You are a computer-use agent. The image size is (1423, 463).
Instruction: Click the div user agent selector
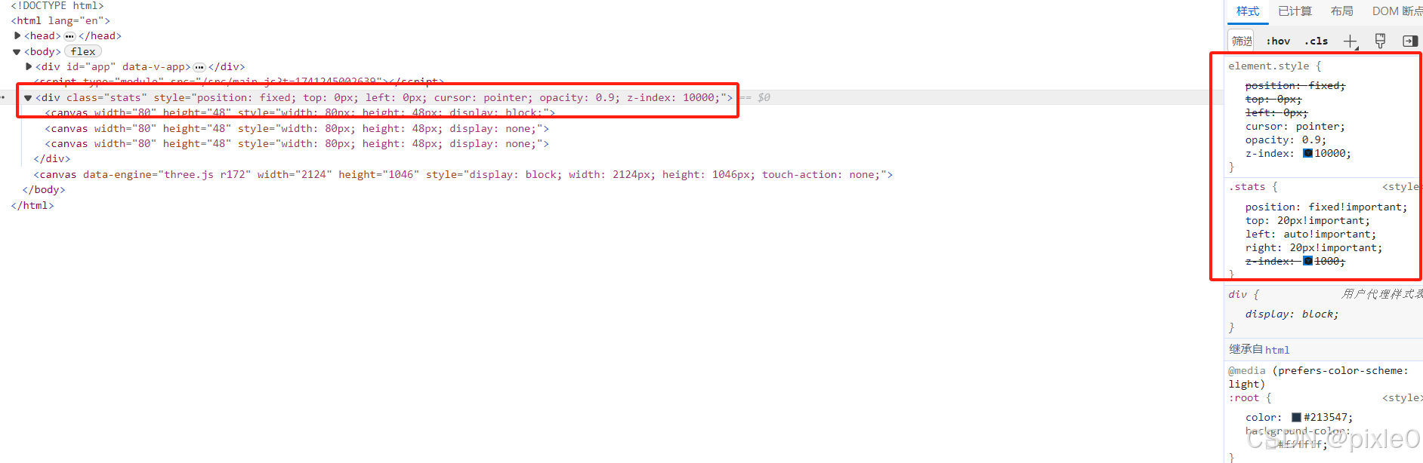pyautogui.click(x=1237, y=295)
